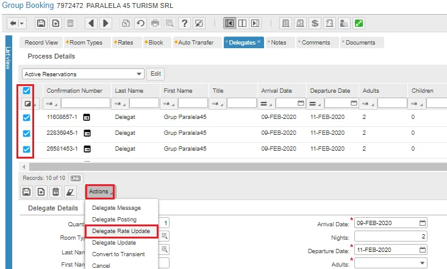The image size is (447, 269).
Task: Click the dollar sign icon
Action: click(315, 23)
